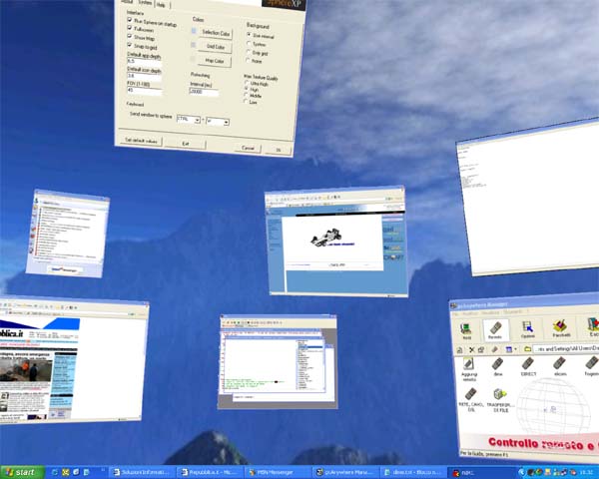Click the Opzioni icon in pcAnywhere toolbar
Viewport: 599px width, 479px height.
tap(528, 329)
